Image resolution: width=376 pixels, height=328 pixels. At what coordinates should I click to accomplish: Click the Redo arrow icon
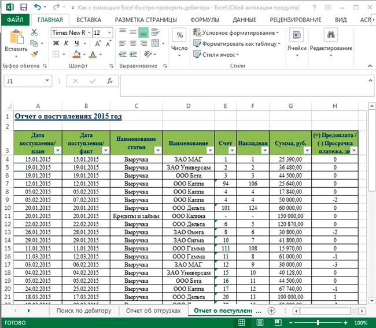[56, 7]
